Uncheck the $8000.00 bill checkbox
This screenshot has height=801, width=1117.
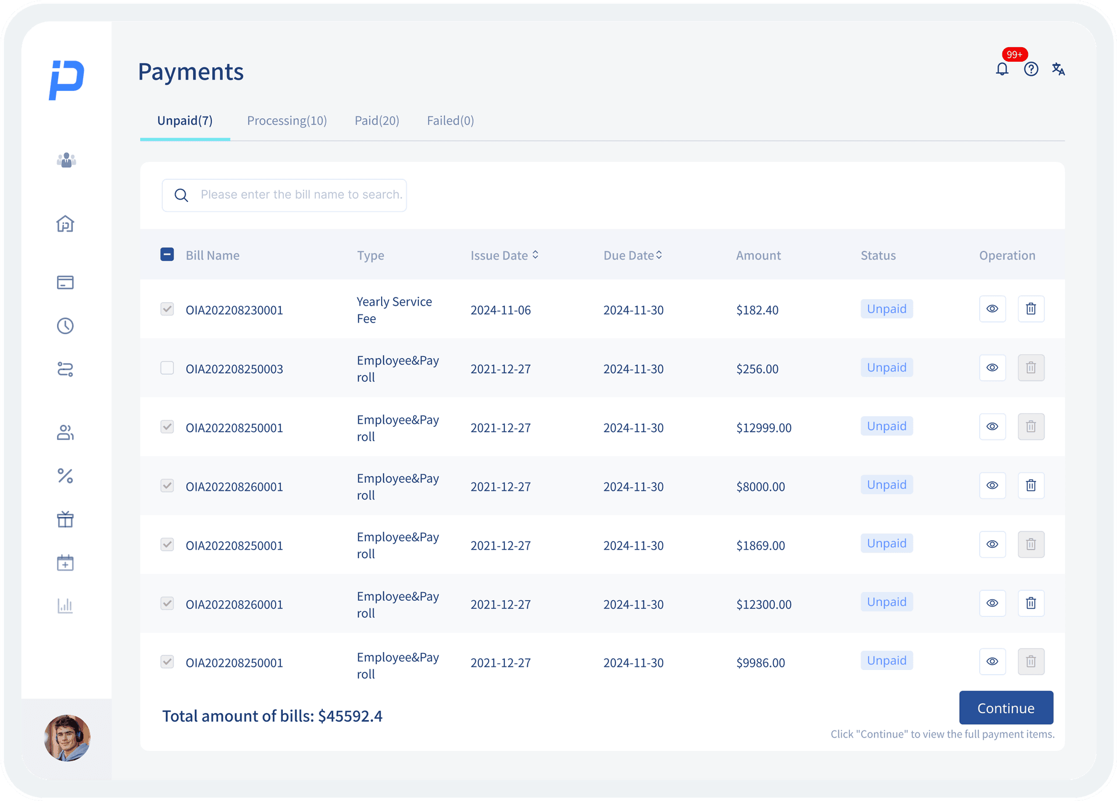point(167,485)
